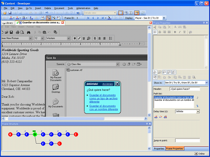Image resolution: width=210 pixels, height=157 pixels.
Task: Click the properties toolbox icon with orange highlight
Action: (x=136, y=13)
